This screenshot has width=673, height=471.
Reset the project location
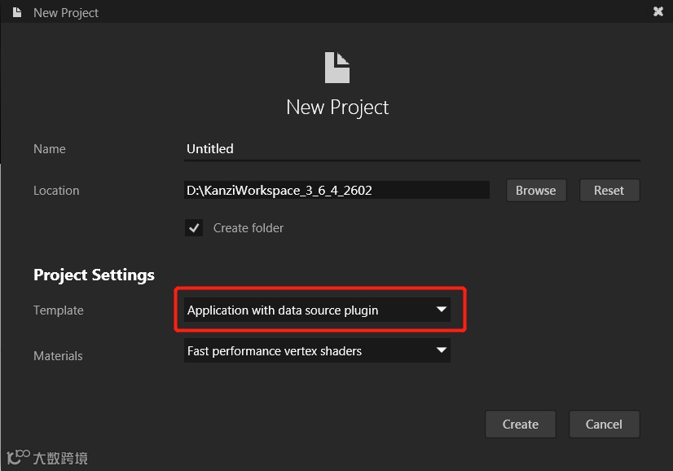pyautogui.click(x=609, y=191)
